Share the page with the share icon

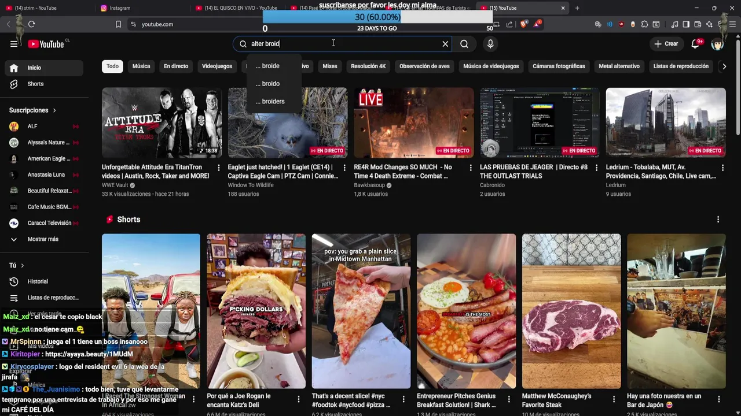509,24
